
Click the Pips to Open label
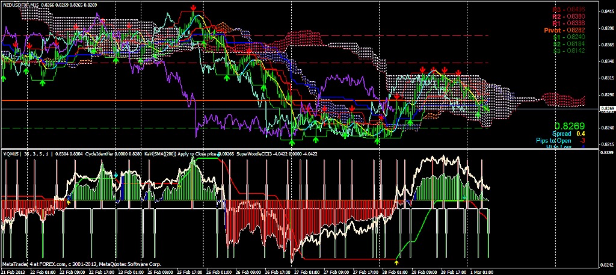point(553,141)
